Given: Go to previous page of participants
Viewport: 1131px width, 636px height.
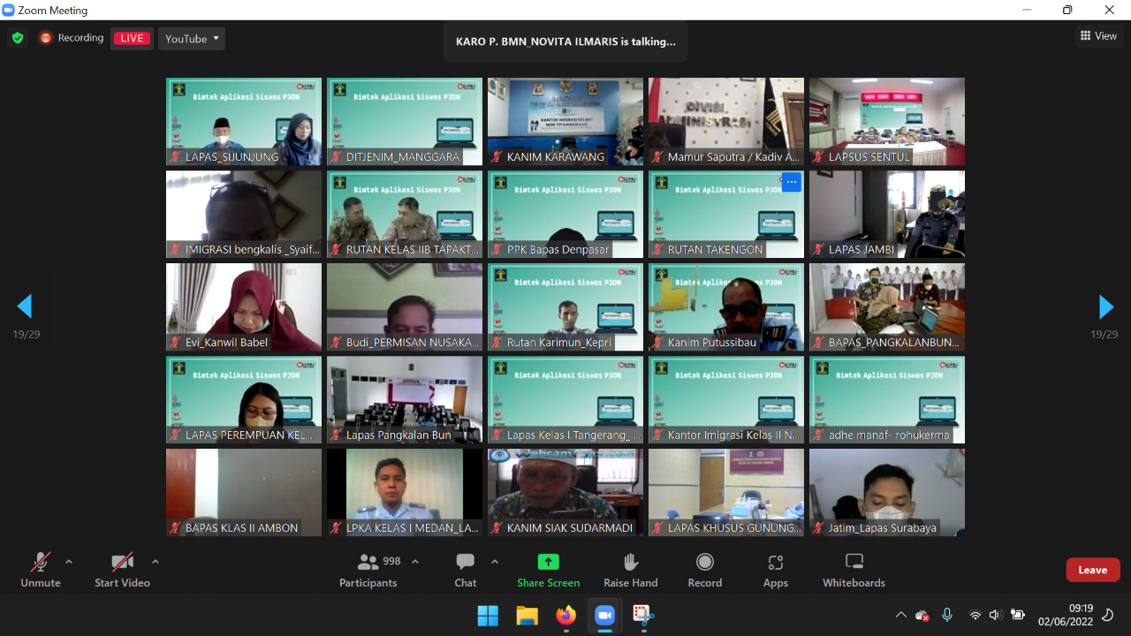Looking at the screenshot, I should (x=25, y=307).
